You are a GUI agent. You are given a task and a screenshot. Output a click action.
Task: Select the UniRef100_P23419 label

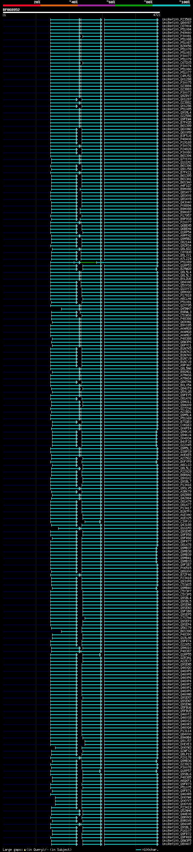(177, 807)
